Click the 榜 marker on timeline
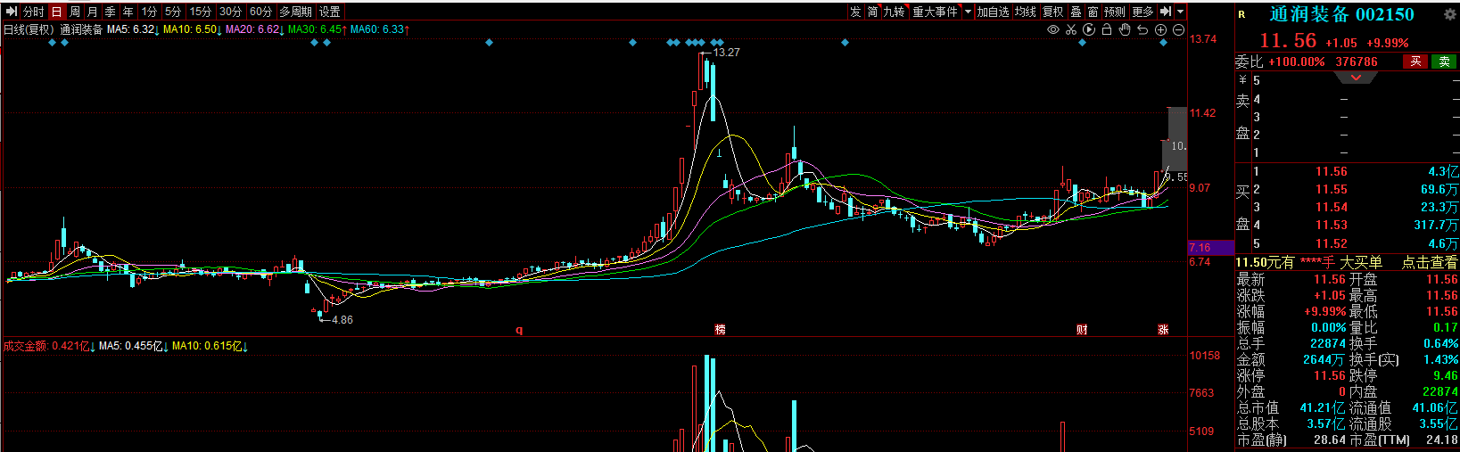Screen dimensions: 1460x452 720,330
